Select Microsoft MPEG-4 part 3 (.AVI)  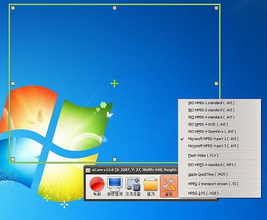coord(220,146)
